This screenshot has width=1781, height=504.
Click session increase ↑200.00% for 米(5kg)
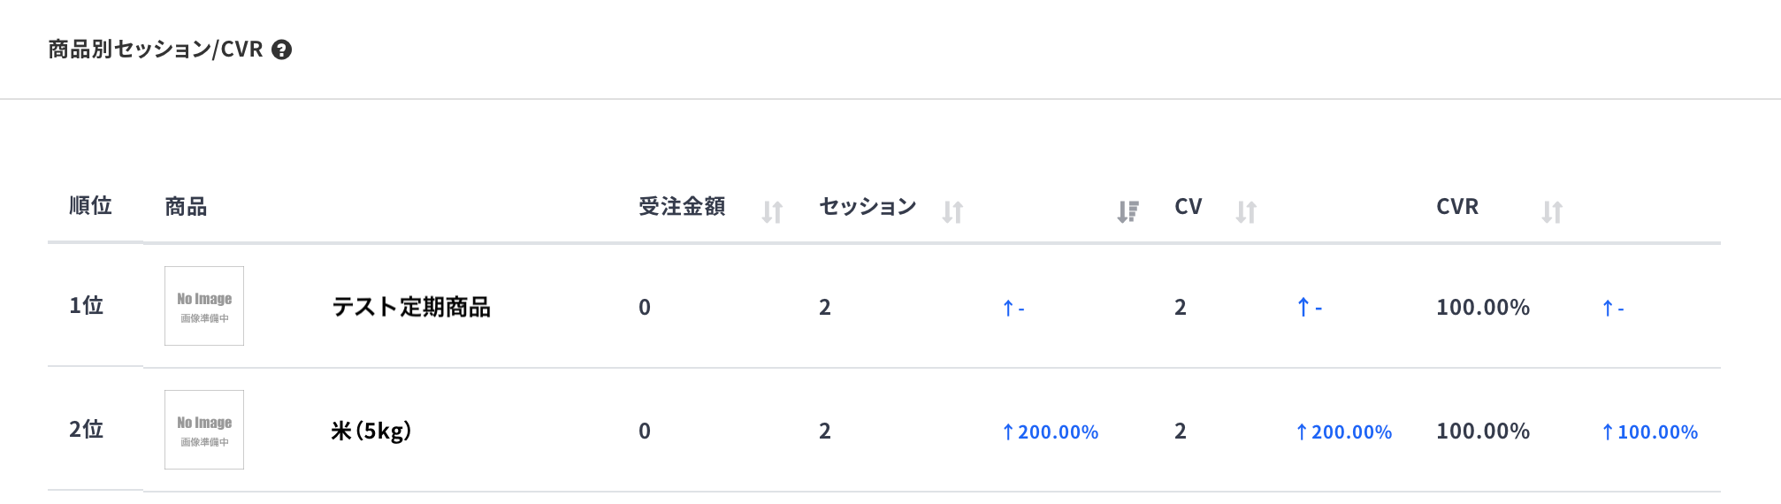(x=1050, y=432)
